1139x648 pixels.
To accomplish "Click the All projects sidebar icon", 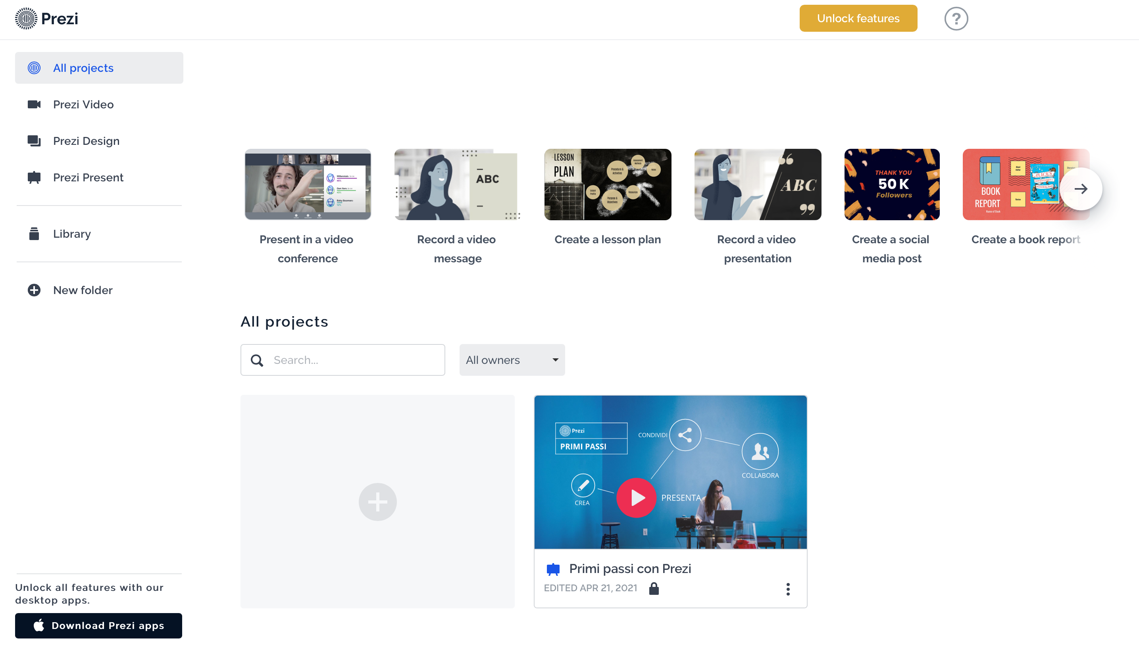I will pyautogui.click(x=34, y=67).
